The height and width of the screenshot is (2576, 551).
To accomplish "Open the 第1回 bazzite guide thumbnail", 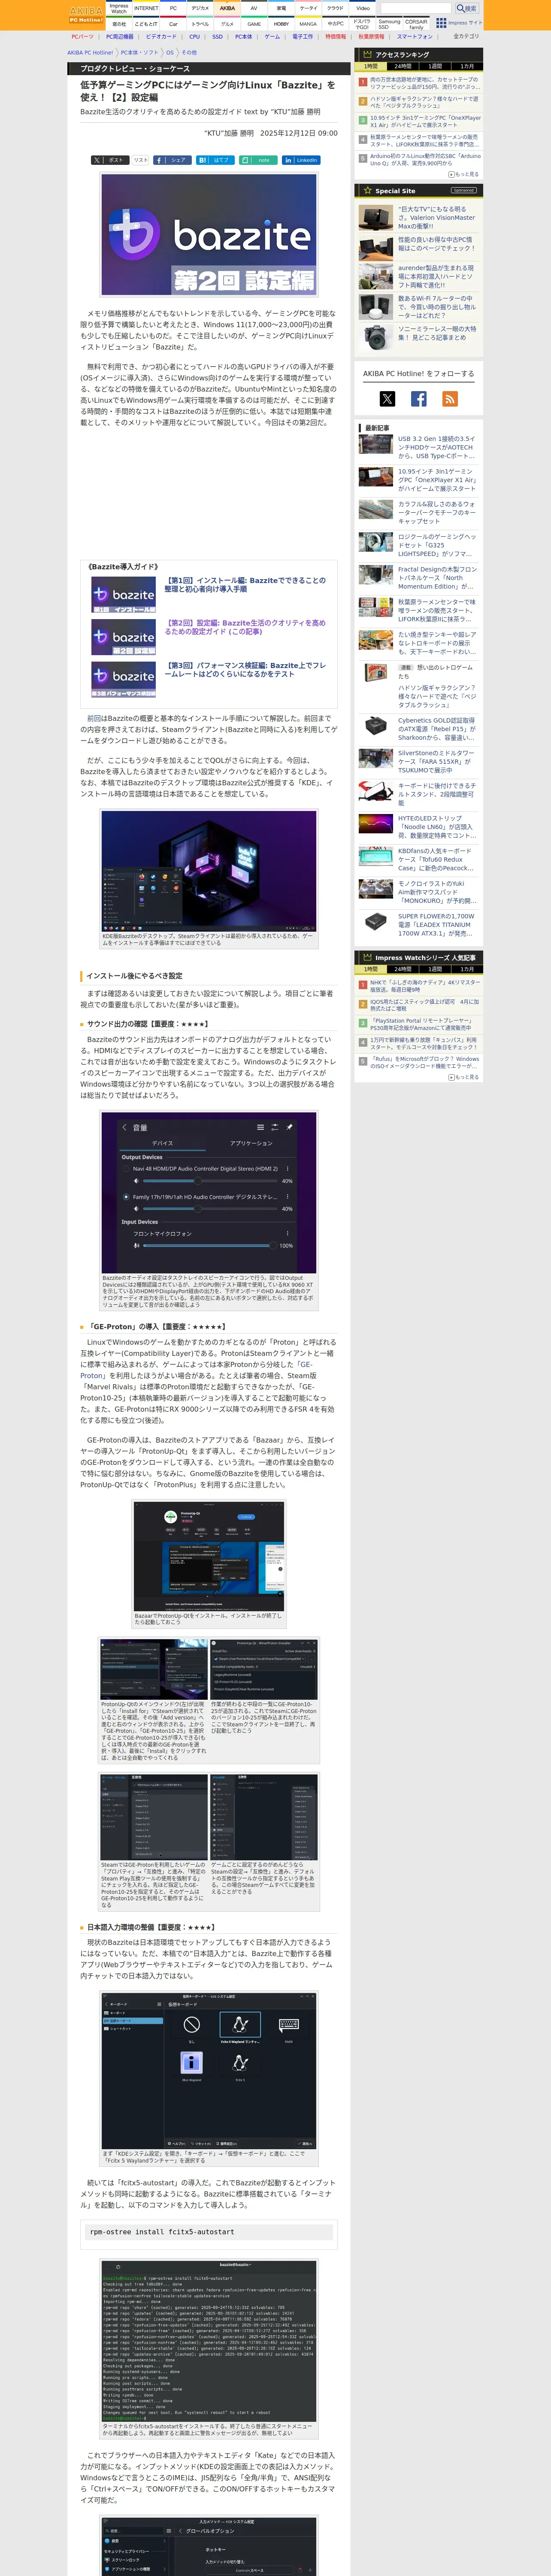I will click(124, 594).
